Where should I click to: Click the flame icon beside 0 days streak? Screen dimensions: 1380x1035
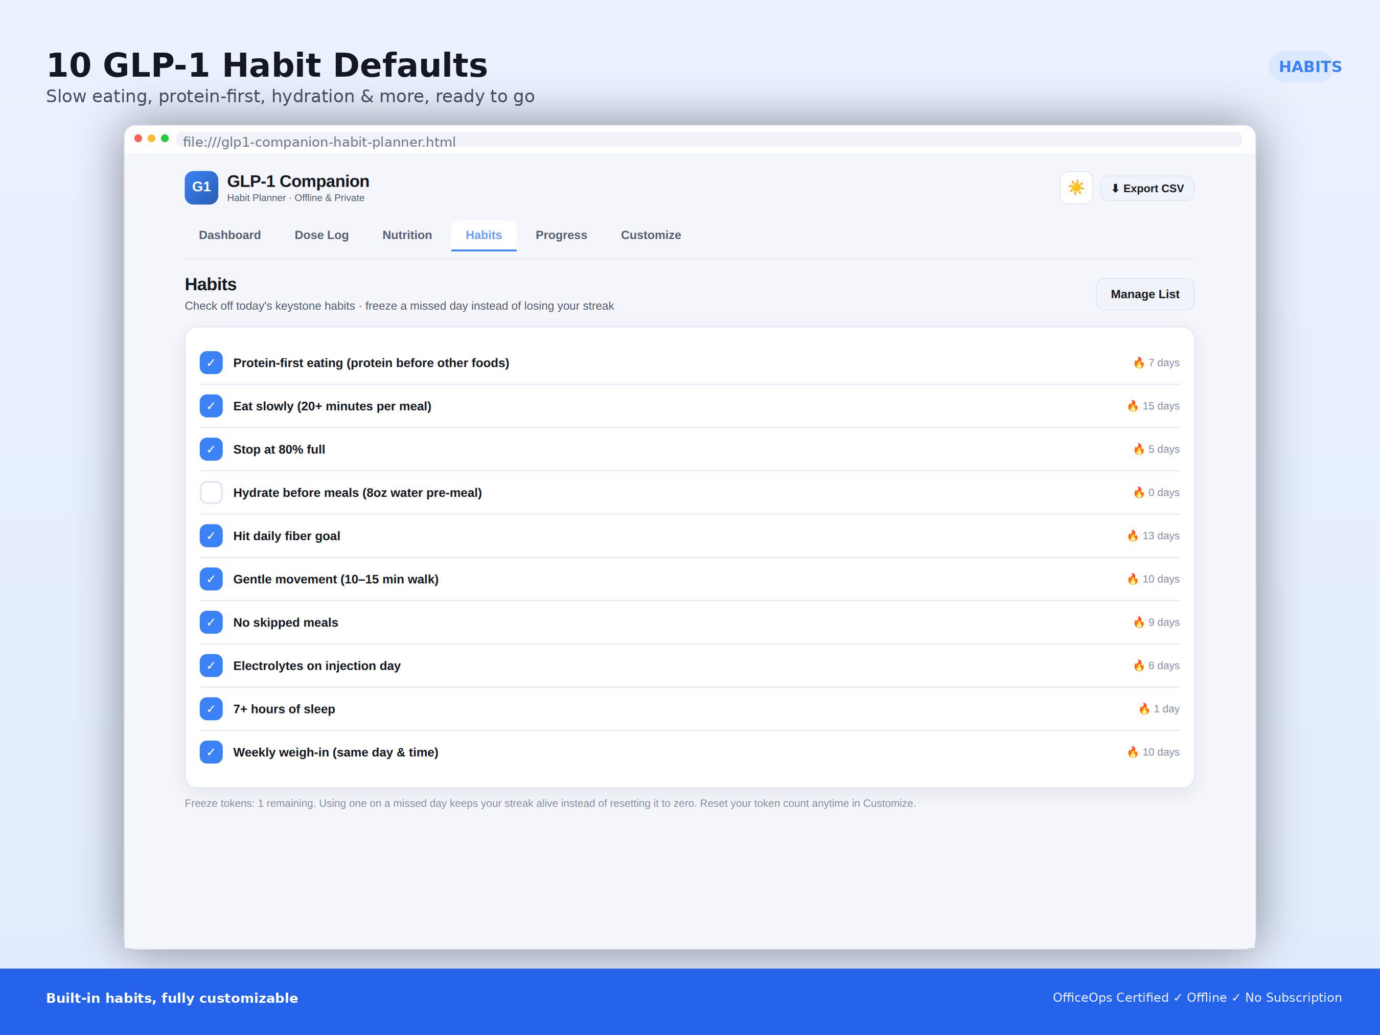point(1139,492)
